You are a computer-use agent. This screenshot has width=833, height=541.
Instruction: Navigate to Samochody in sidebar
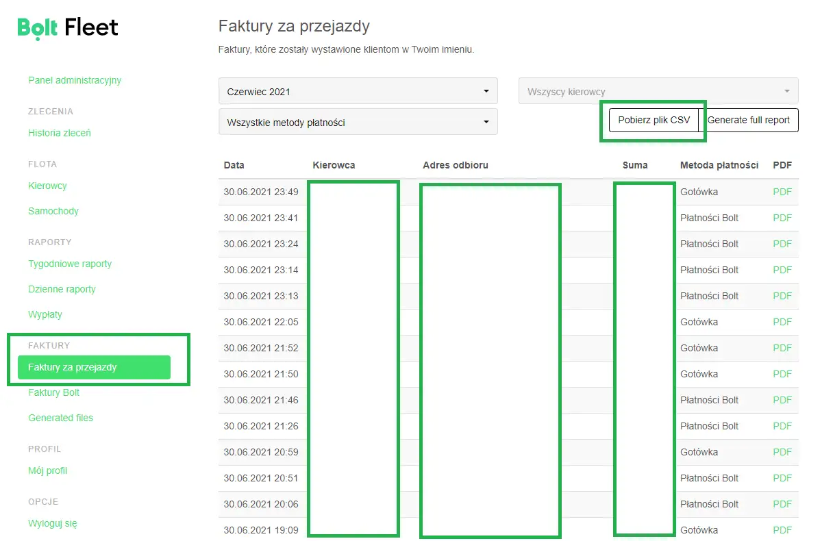click(53, 211)
